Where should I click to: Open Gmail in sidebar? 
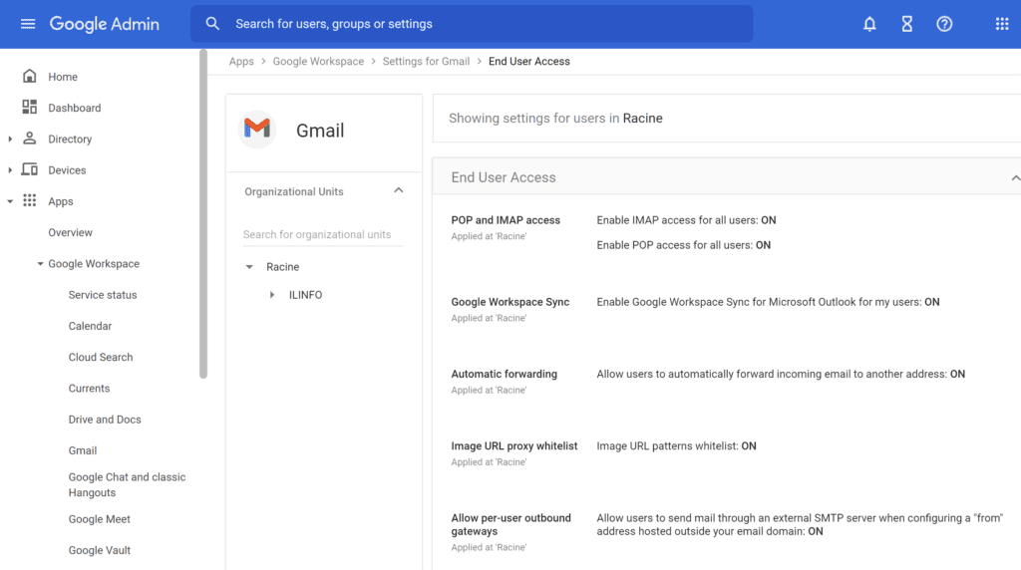tap(83, 450)
